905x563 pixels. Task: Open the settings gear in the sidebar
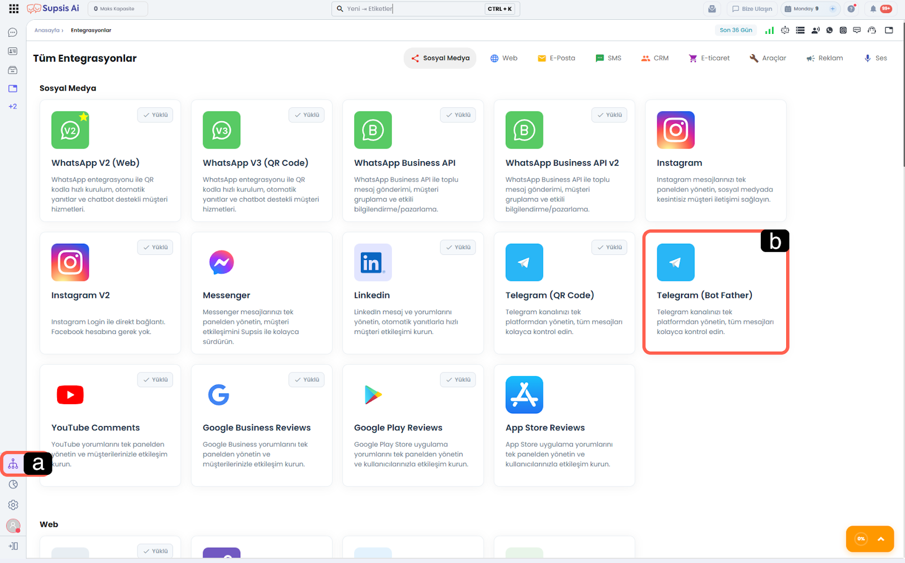(x=13, y=505)
